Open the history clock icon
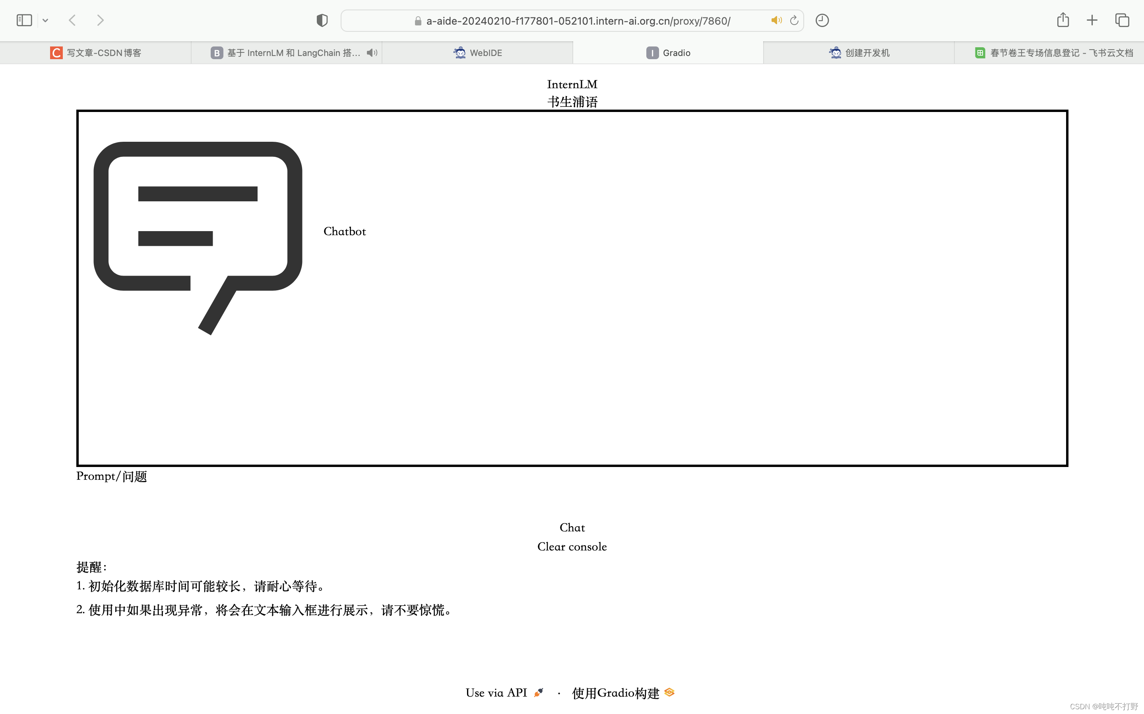 click(822, 20)
